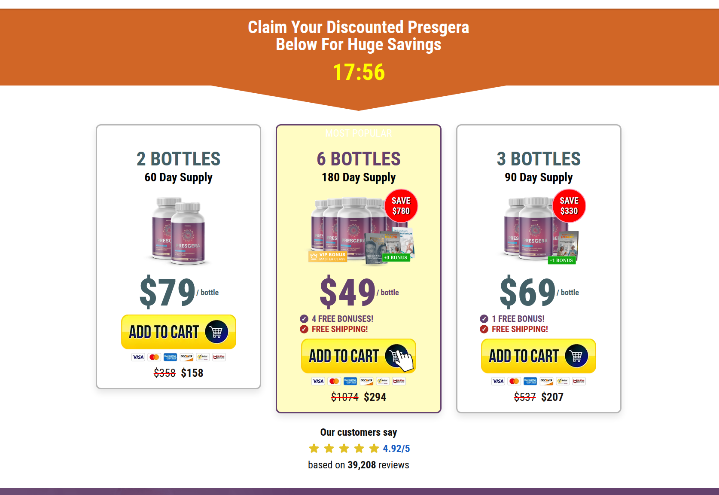Image resolution: width=719 pixels, height=495 pixels.
Task: Click the Norton icon under the 3 Bottles package
Action: (x=563, y=381)
